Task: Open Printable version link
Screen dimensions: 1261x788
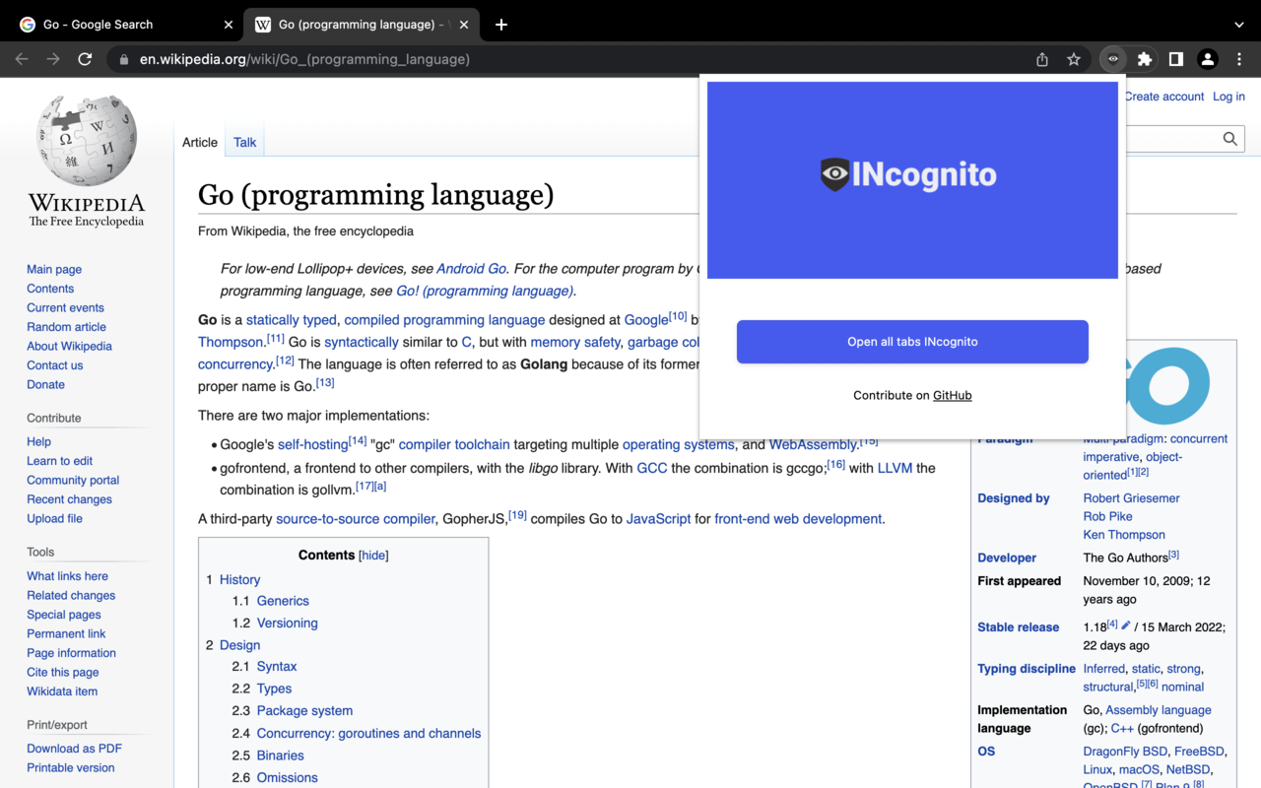Action: (x=71, y=767)
